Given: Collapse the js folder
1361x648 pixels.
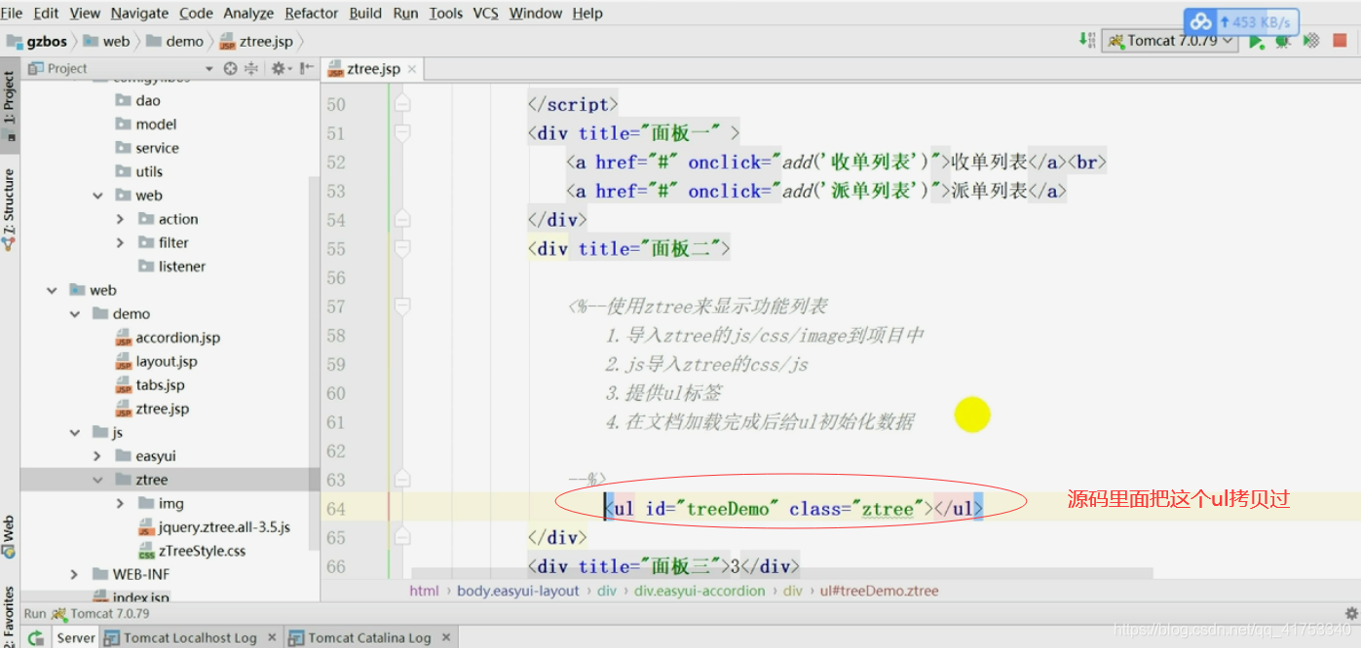Looking at the screenshot, I should pyautogui.click(x=75, y=432).
